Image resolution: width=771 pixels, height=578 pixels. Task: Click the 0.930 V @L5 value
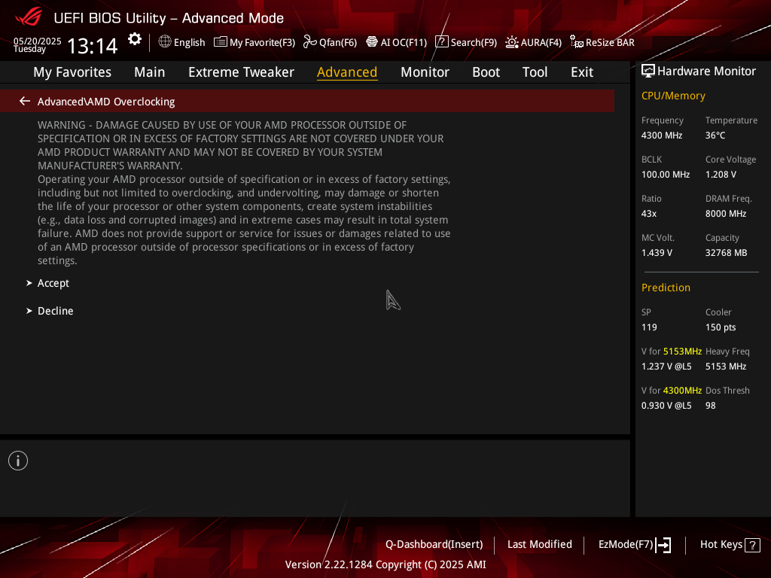tap(666, 406)
